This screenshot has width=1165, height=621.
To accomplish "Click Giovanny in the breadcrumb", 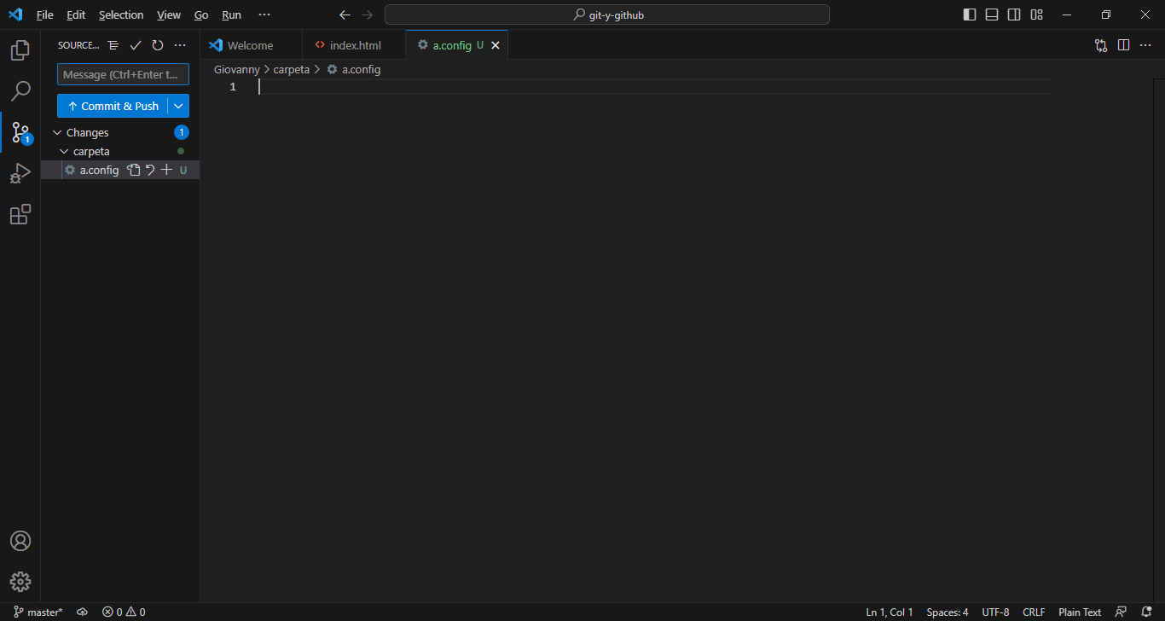I will [x=237, y=69].
